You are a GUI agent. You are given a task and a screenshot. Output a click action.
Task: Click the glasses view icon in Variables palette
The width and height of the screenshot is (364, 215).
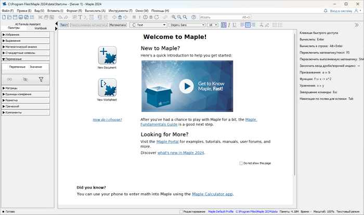pos(9,79)
